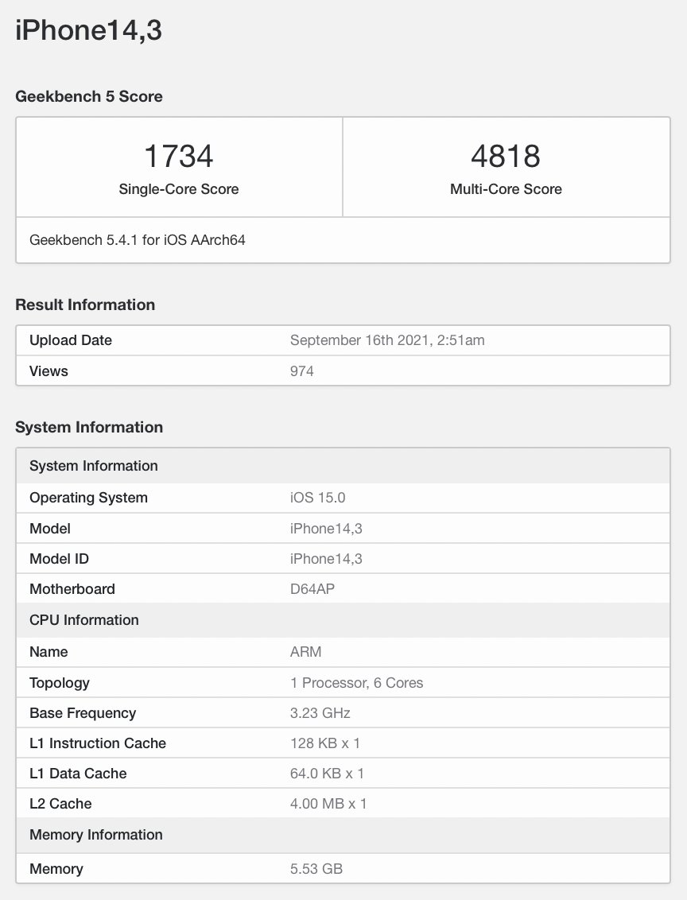
Task: Click the Upload Date label
Action: [71, 340]
